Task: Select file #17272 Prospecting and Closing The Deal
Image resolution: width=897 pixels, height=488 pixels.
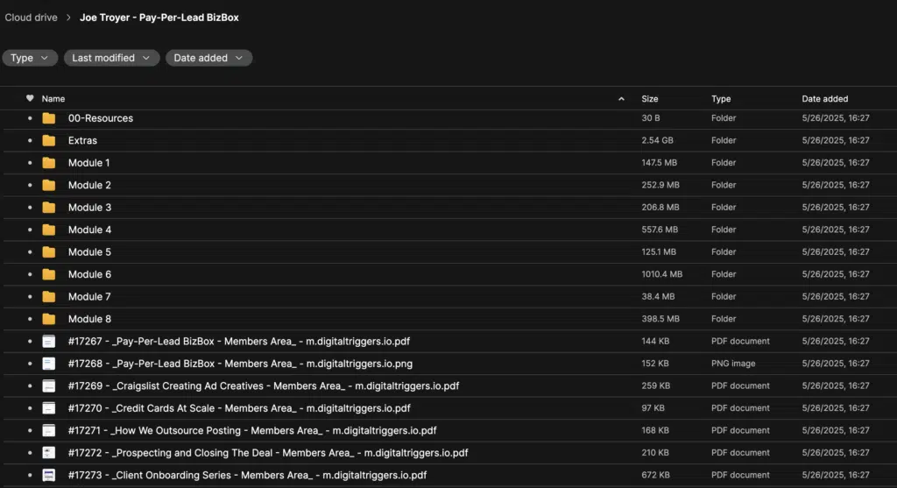Action: click(268, 453)
